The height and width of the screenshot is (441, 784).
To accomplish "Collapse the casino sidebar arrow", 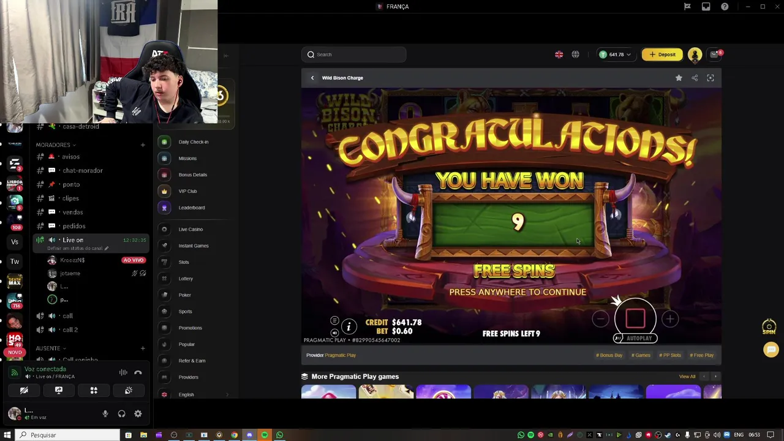I will click(x=226, y=56).
